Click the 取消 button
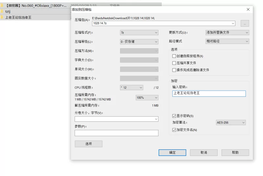The height and width of the screenshot is (176, 263). click(203, 153)
